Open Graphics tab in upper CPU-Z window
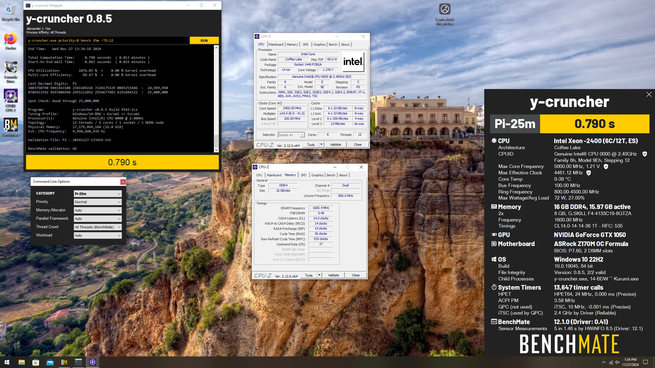Image resolution: width=655 pixels, height=368 pixels. (319, 45)
